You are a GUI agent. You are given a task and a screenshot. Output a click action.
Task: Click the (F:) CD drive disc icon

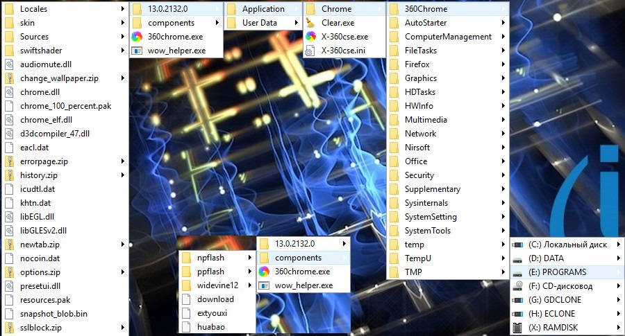tap(517, 286)
